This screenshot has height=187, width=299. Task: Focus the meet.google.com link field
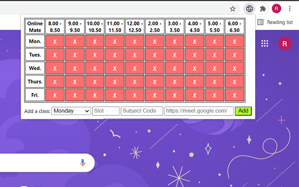[x=199, y=111]
